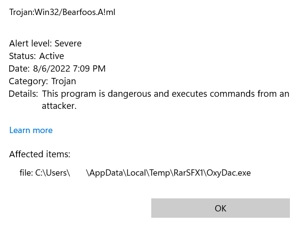Click the "Status:" label
Screen dimensions: 303x225
pyautogui.click(x=22, y=56)
